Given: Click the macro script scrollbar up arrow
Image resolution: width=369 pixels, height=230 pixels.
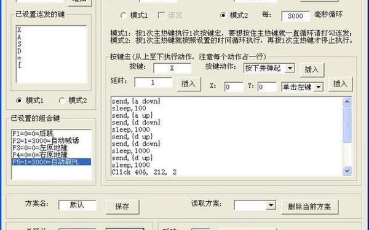Looking at the screenshot, I should 347,102.
